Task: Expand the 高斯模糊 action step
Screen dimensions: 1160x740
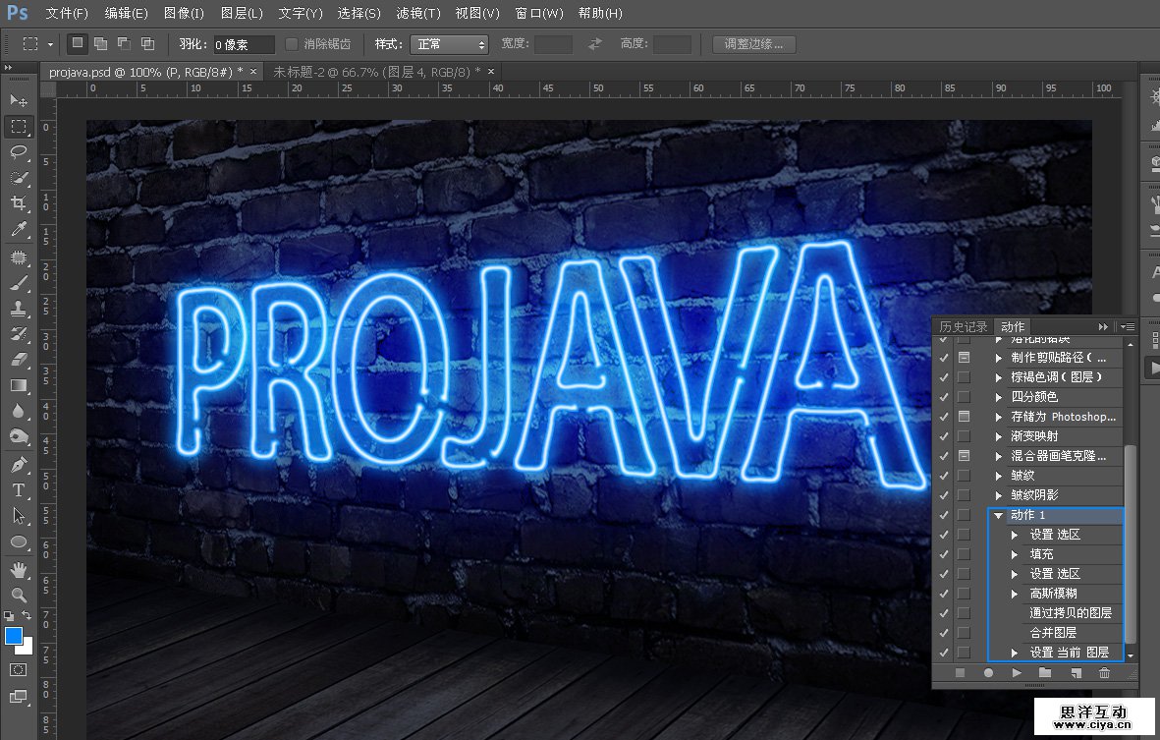Action: (x=1016, y=594)
